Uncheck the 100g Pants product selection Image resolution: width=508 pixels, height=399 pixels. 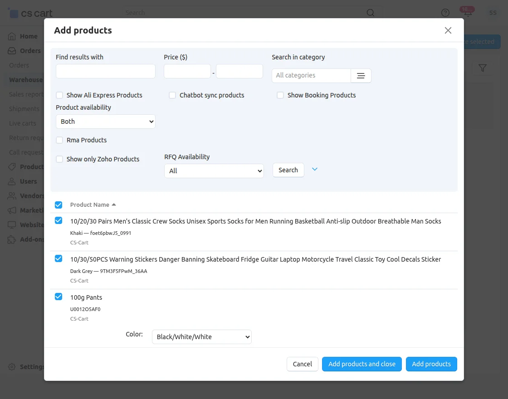pos(59,297)
